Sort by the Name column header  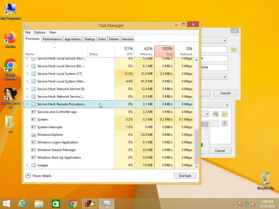55,51
